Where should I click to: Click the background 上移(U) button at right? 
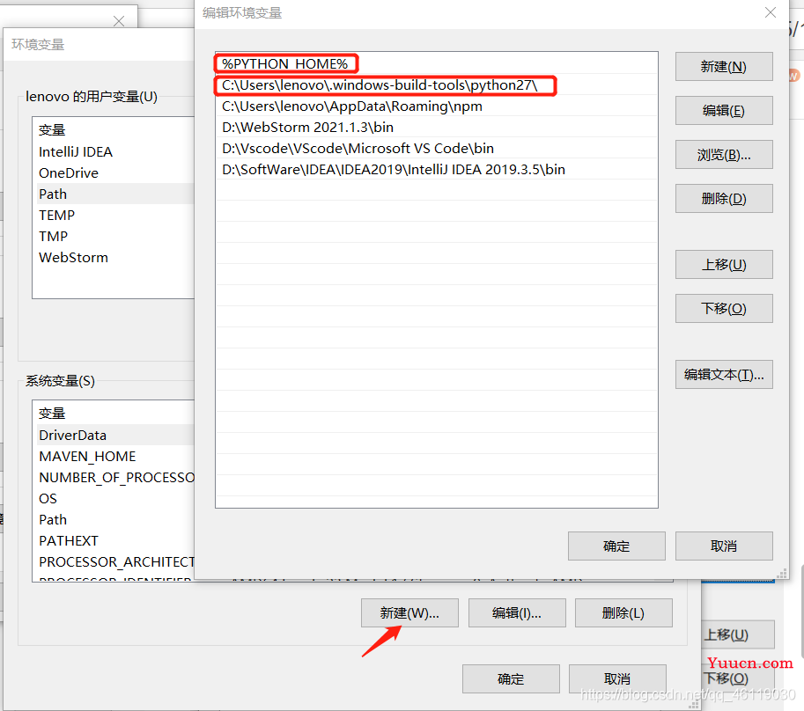(x=737, y=634)
